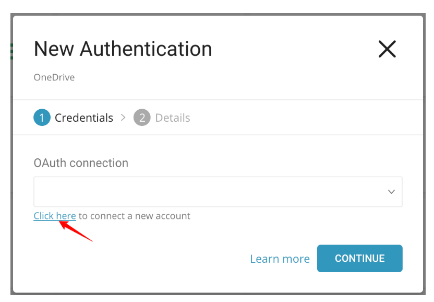Click the "to connect a new account" text
Image resolution: width=434 pixels, height=302 pixels.
pos(135,216)
